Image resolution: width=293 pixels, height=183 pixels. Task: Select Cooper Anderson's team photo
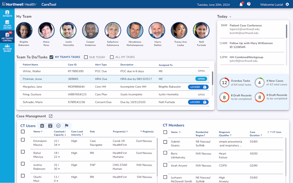point(90,30)
